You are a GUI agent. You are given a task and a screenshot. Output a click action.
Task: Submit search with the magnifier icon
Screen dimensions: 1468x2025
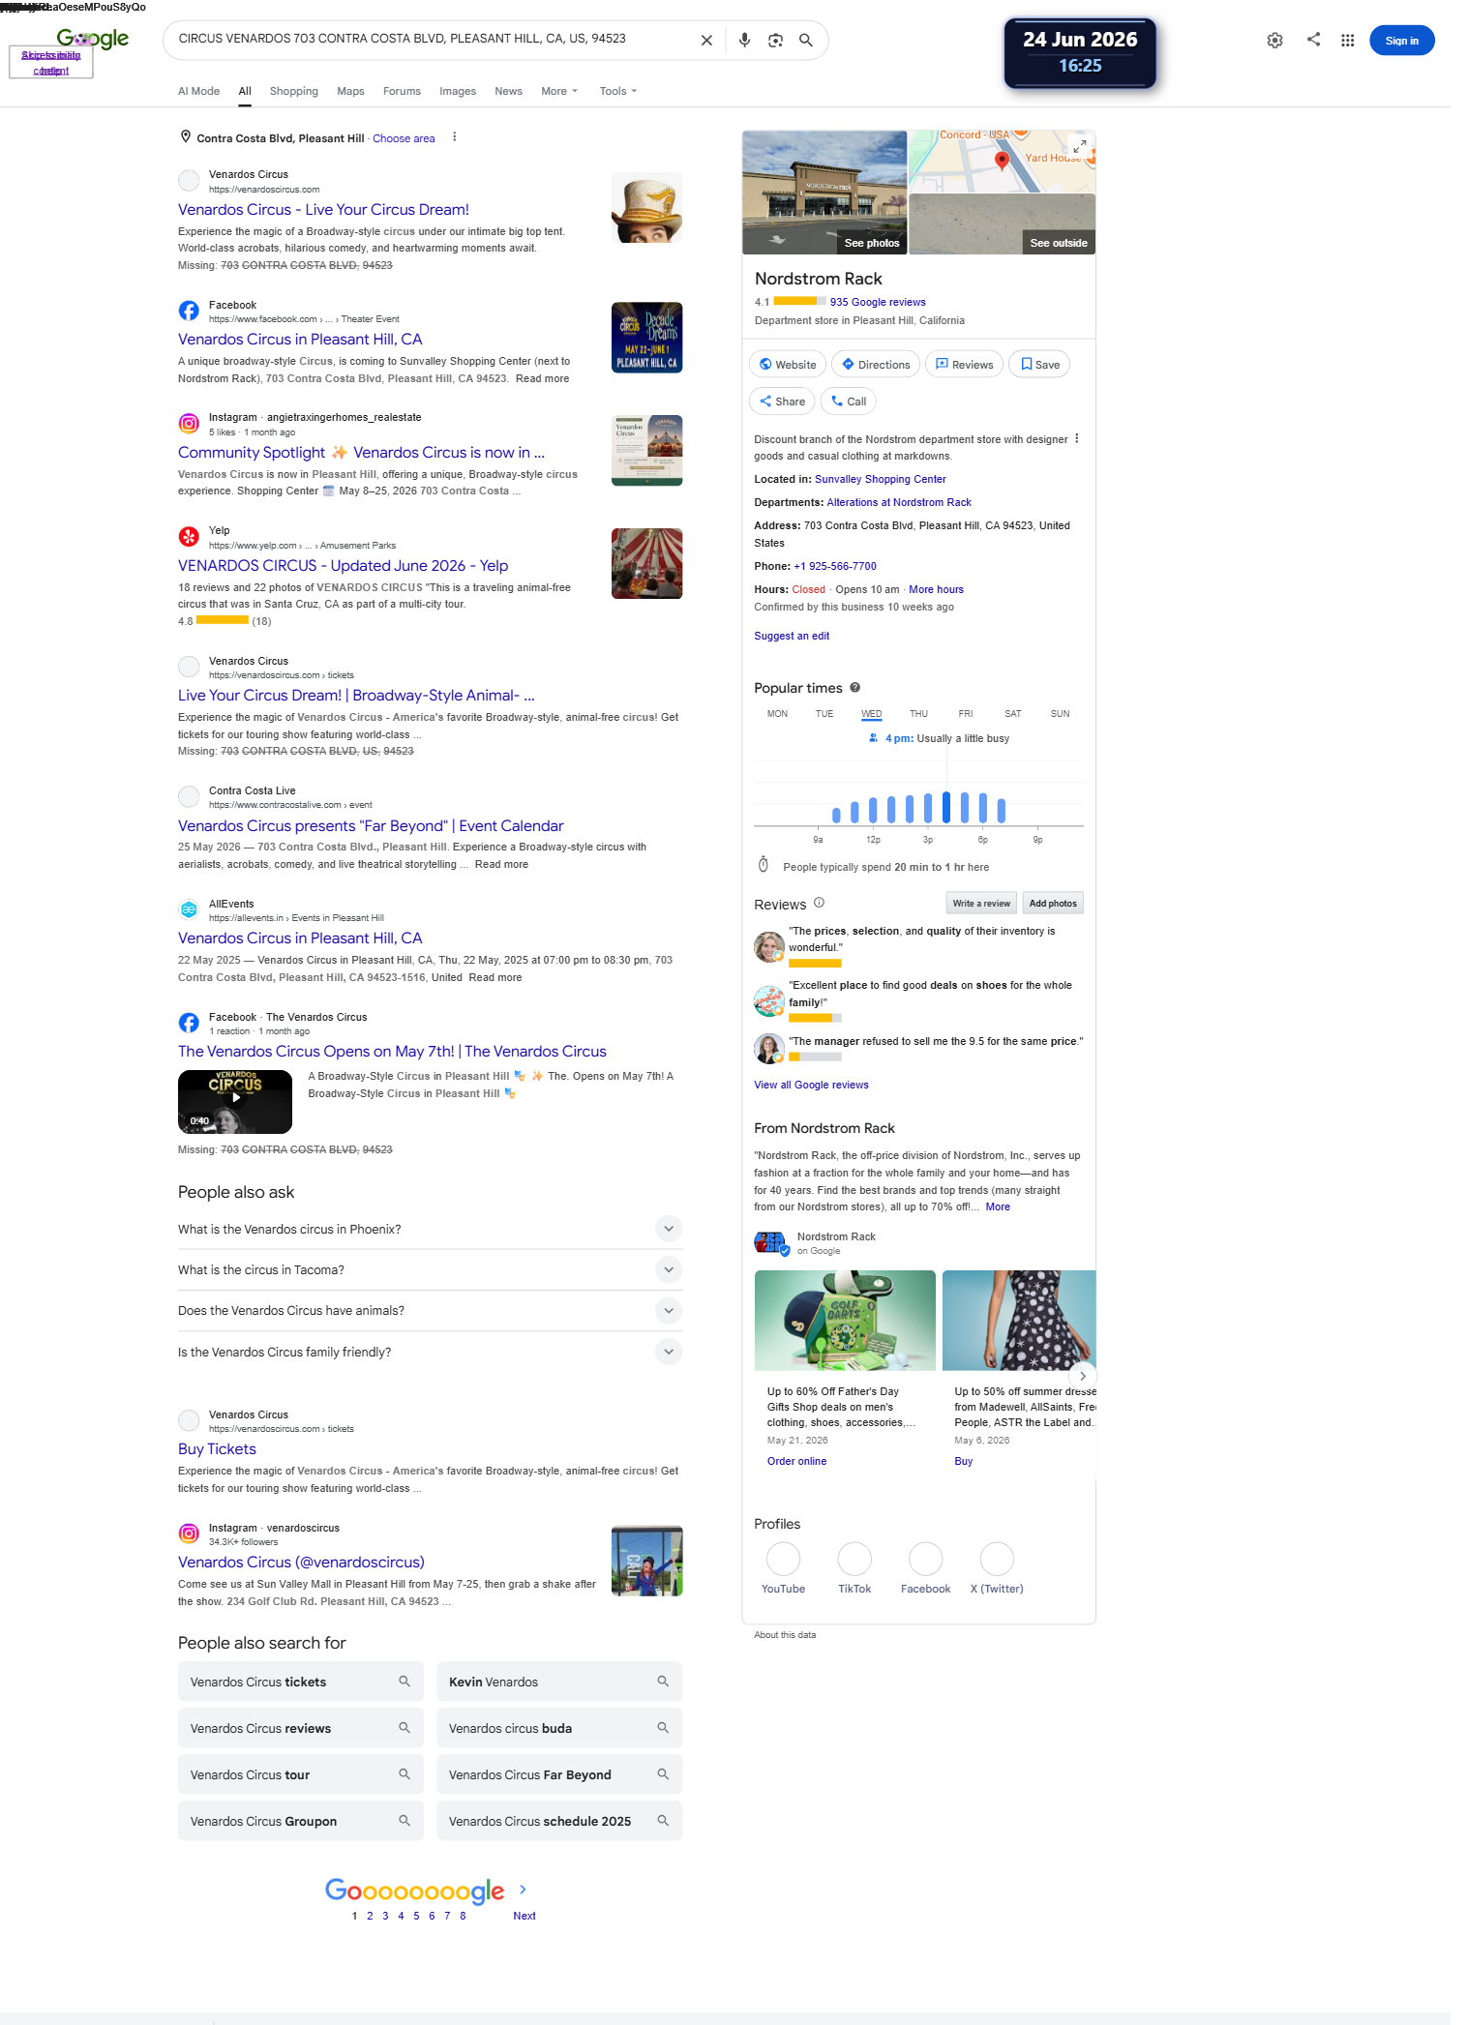click(x=806, y=41)
